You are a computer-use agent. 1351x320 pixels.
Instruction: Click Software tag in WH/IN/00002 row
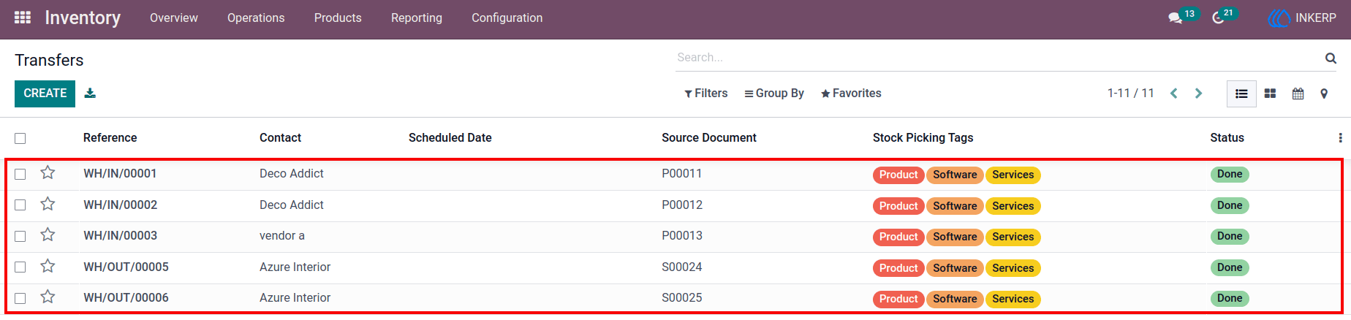(x=955, y=206)
